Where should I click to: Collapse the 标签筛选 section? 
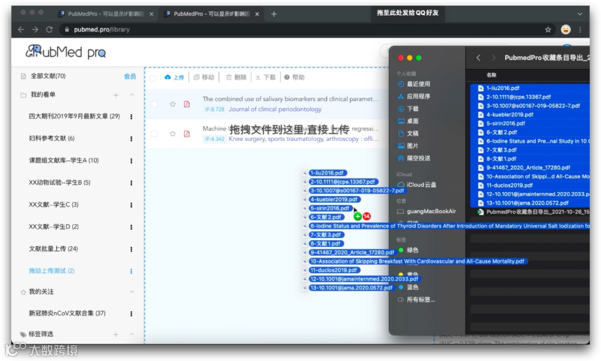(x=132, y=334)
